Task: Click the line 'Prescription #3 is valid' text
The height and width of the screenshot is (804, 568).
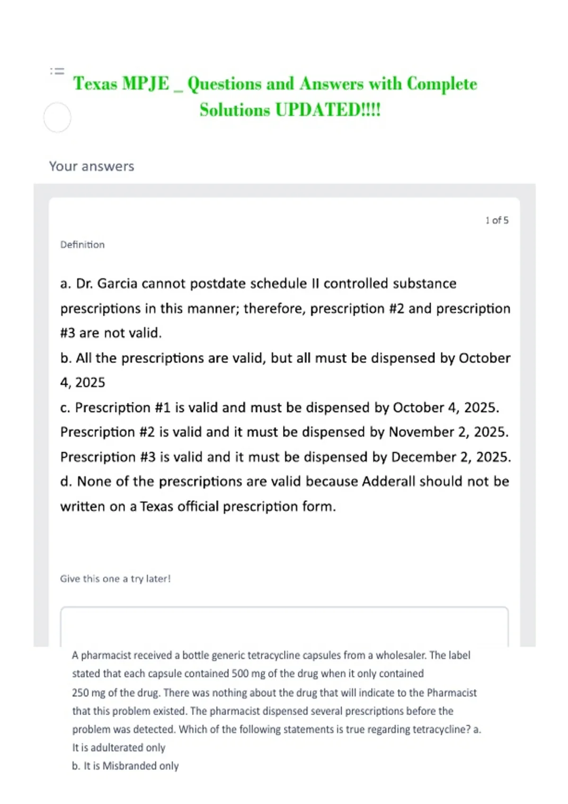Action: (285, 457)
